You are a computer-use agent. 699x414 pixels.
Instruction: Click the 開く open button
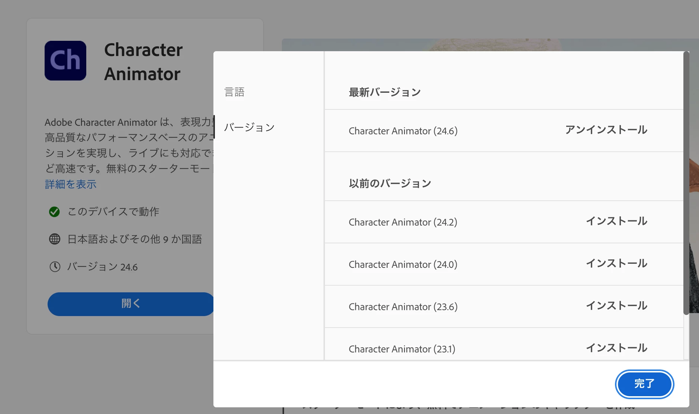[131, 304]
